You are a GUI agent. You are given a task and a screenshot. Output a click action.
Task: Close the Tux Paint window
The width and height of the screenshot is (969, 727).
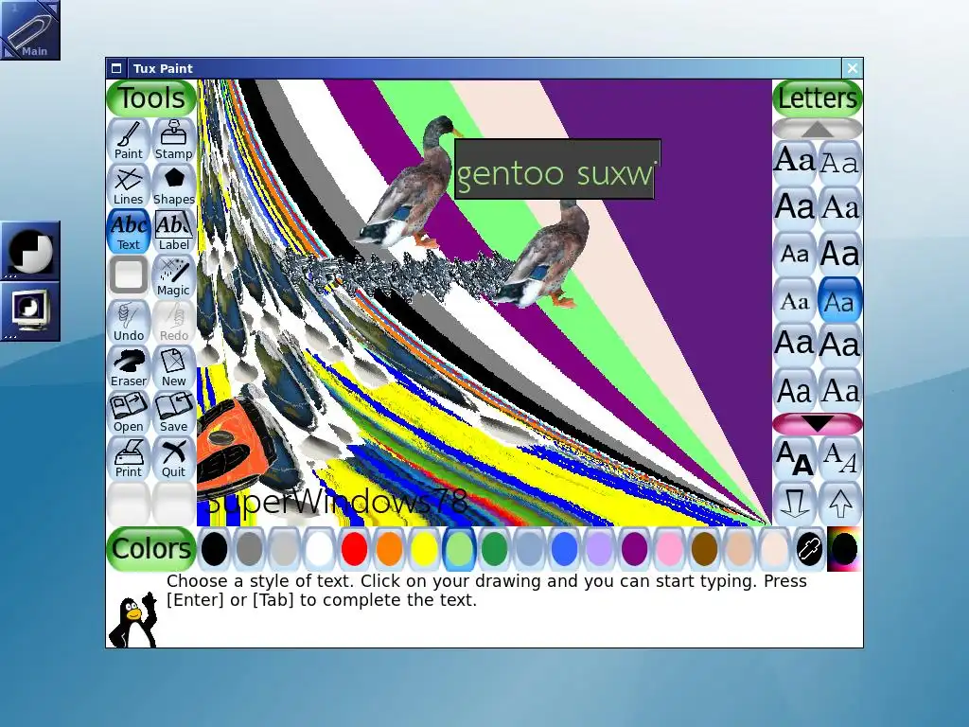point(853,68)
